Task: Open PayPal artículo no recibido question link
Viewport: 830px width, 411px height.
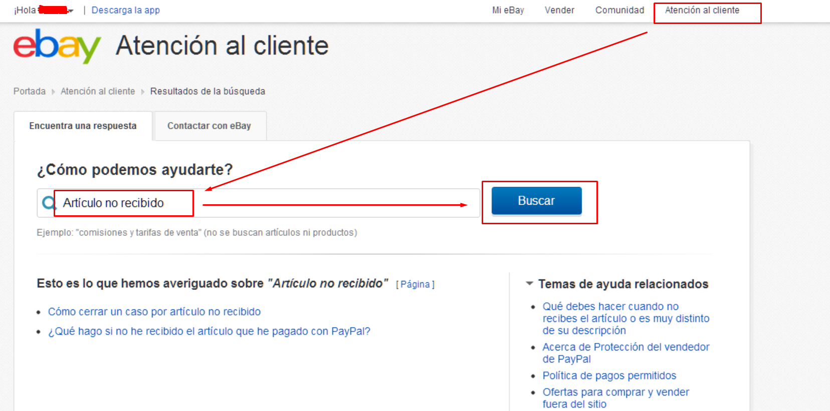Action: 209,331
